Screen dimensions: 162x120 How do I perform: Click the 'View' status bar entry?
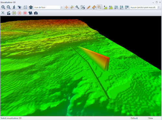151,118
